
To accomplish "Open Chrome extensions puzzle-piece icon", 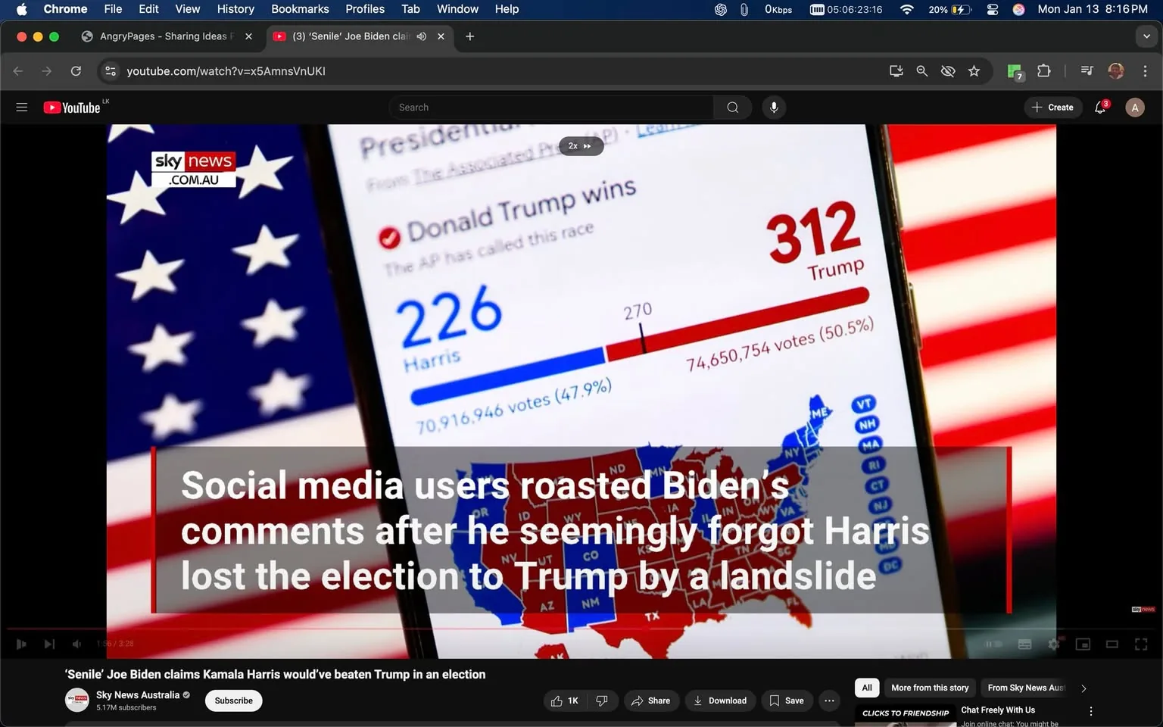I will click(1043, 70).
